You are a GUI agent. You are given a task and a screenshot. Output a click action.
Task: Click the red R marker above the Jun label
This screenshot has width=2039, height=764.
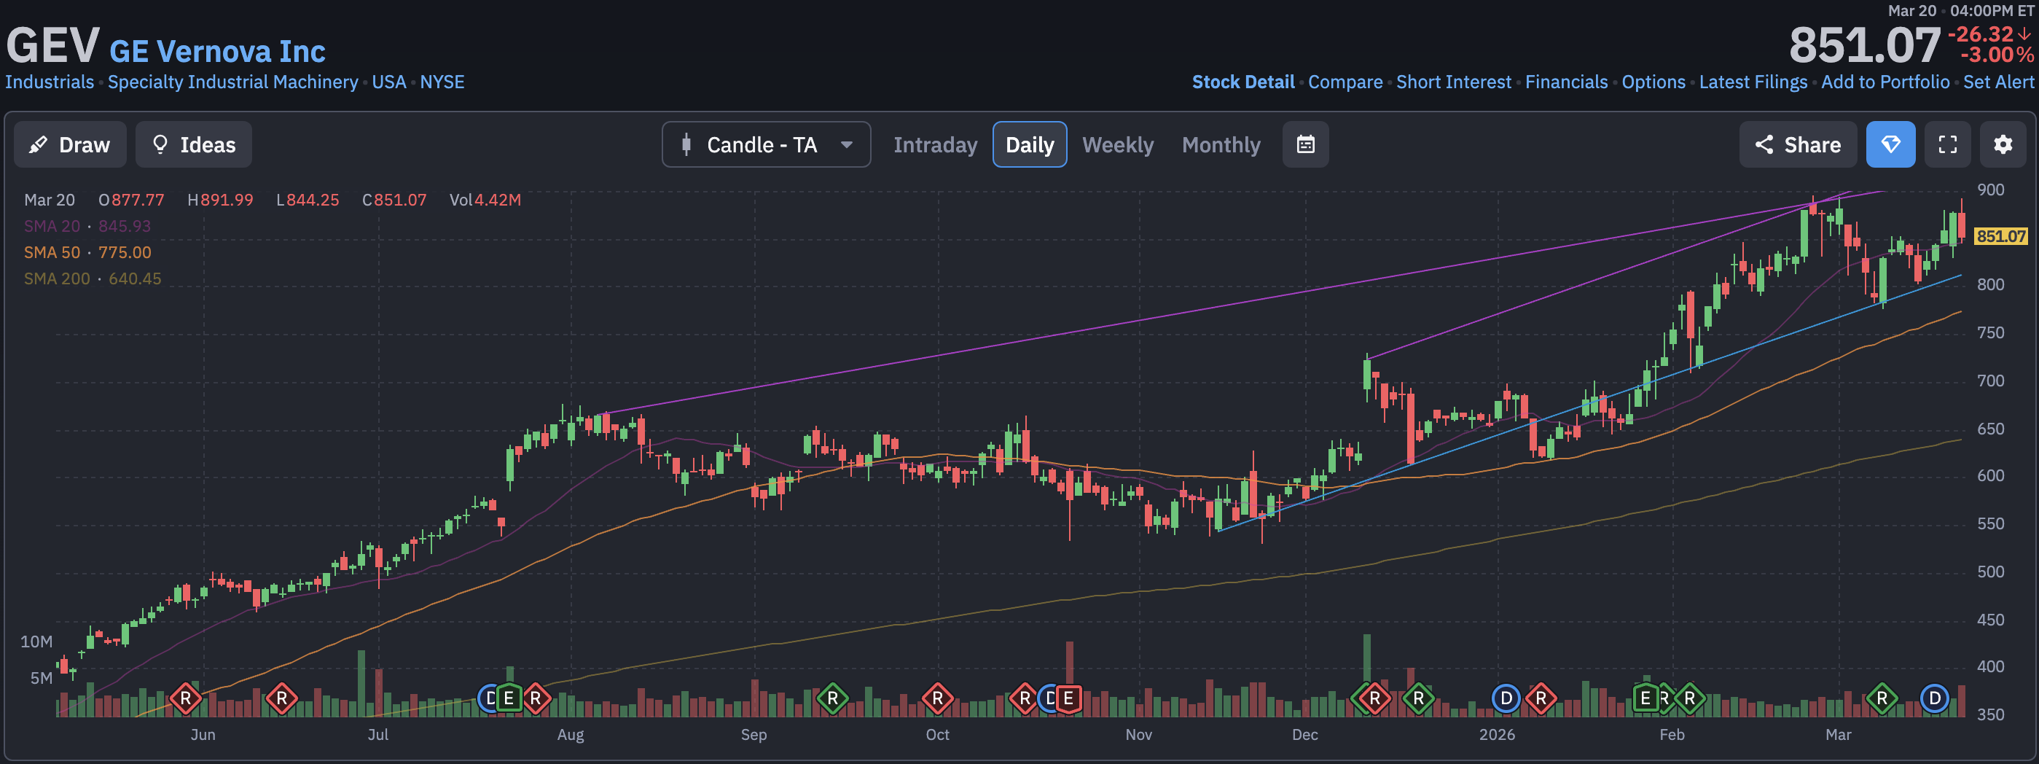(185, 698)
